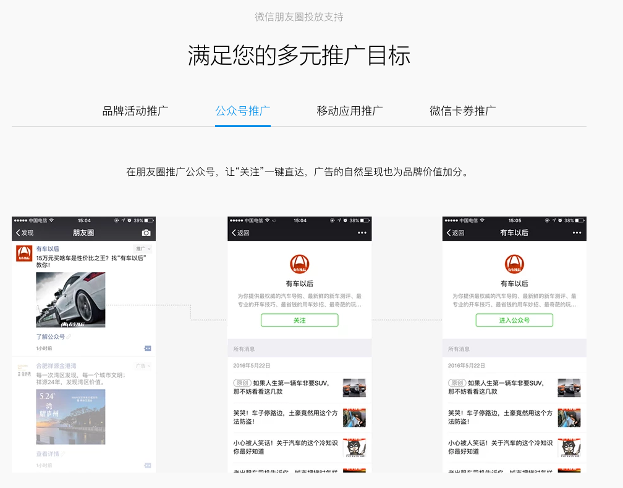Click the 有车以后 avatar in the feed
The width and height of the screenshot is (623, 488).
coord(24,253)
